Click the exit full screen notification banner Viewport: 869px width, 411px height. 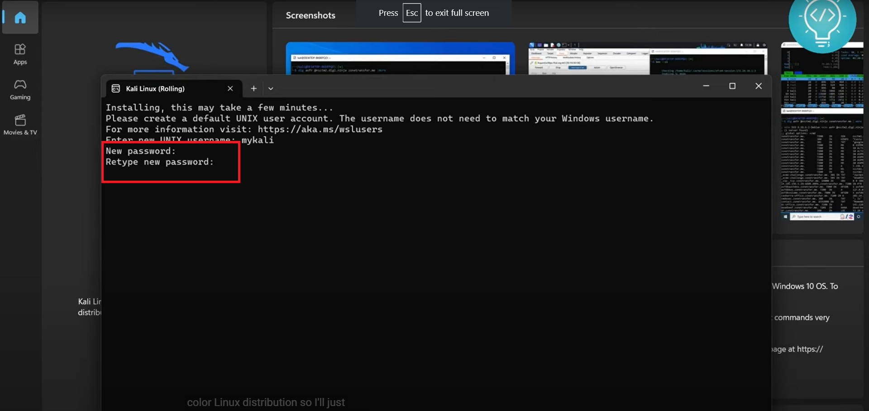pos(433,13)
